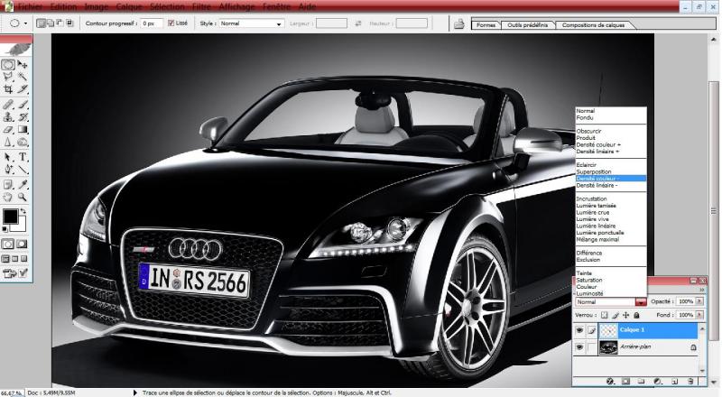Select the Line tool
722x397 pixels.
pos(23,170)
